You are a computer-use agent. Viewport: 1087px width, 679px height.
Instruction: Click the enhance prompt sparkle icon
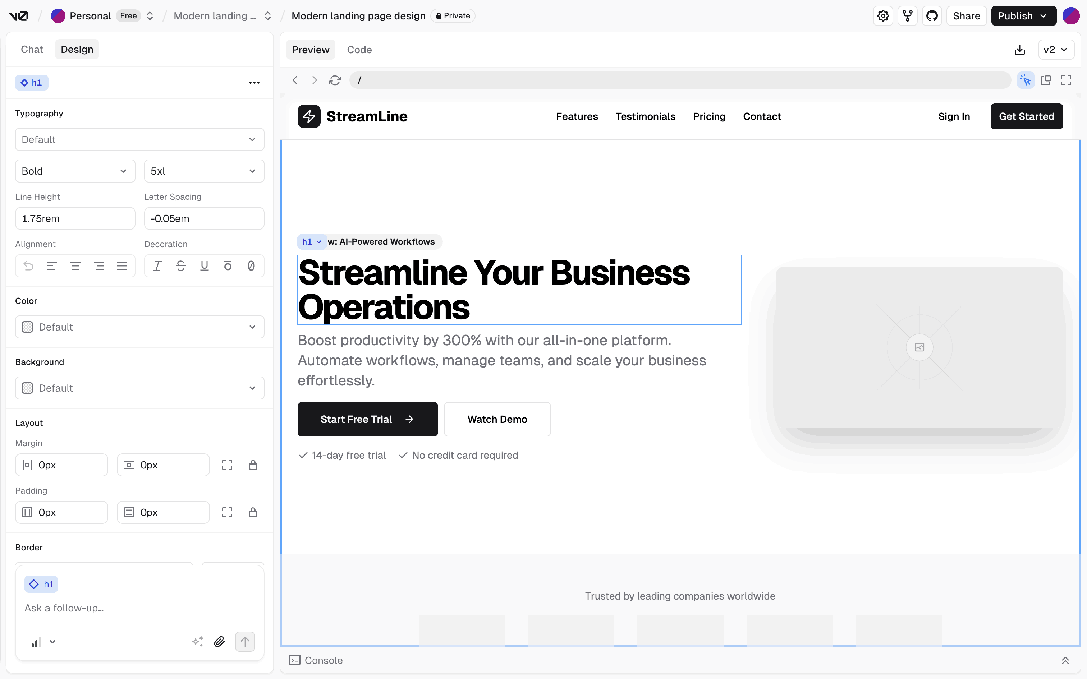(198, 642)
